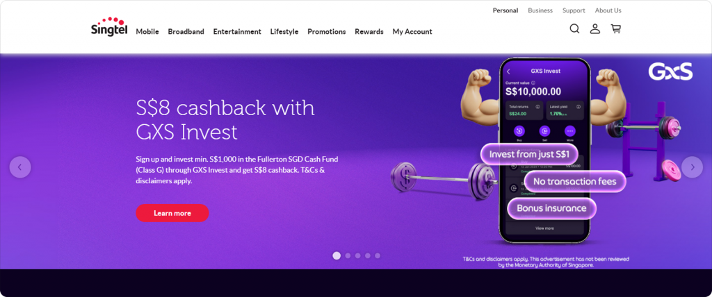Screen dimensions: 712x297
Task: Tap the back arrow in GXS Invest phone
Action: click(508, 71)
